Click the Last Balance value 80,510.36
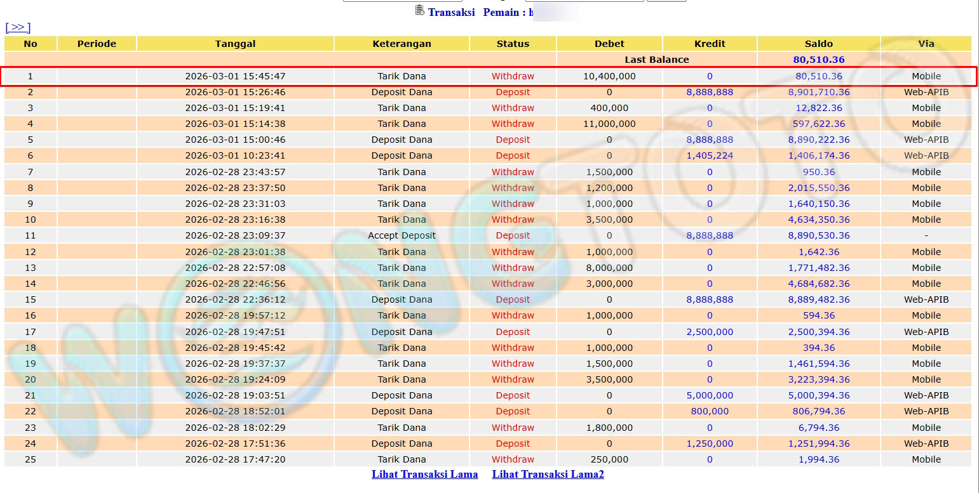This screenshot has height=493, width=979. [x=818, y=60]
